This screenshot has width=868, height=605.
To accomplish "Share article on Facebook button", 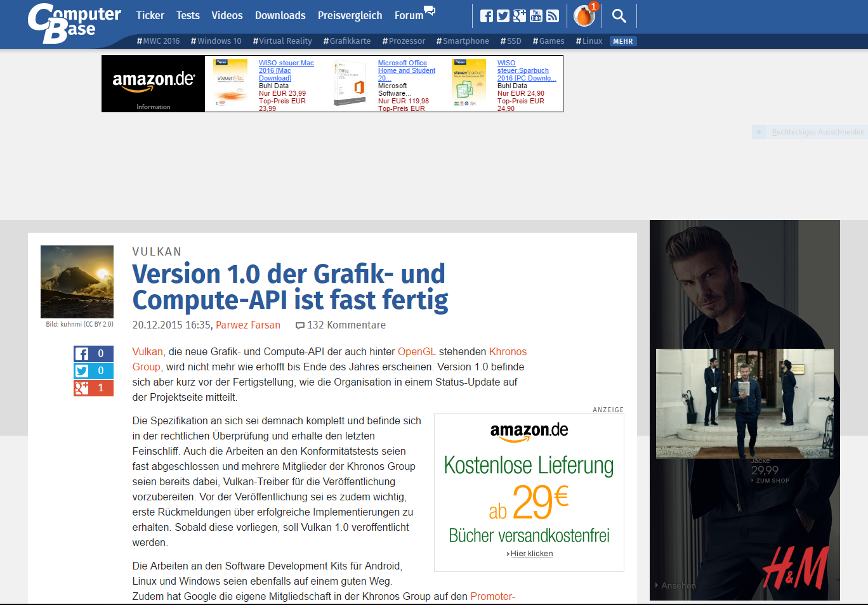I will [x=93, y=354].
